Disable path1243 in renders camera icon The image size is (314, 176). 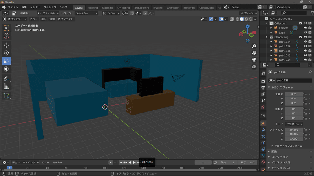[310, 55]
